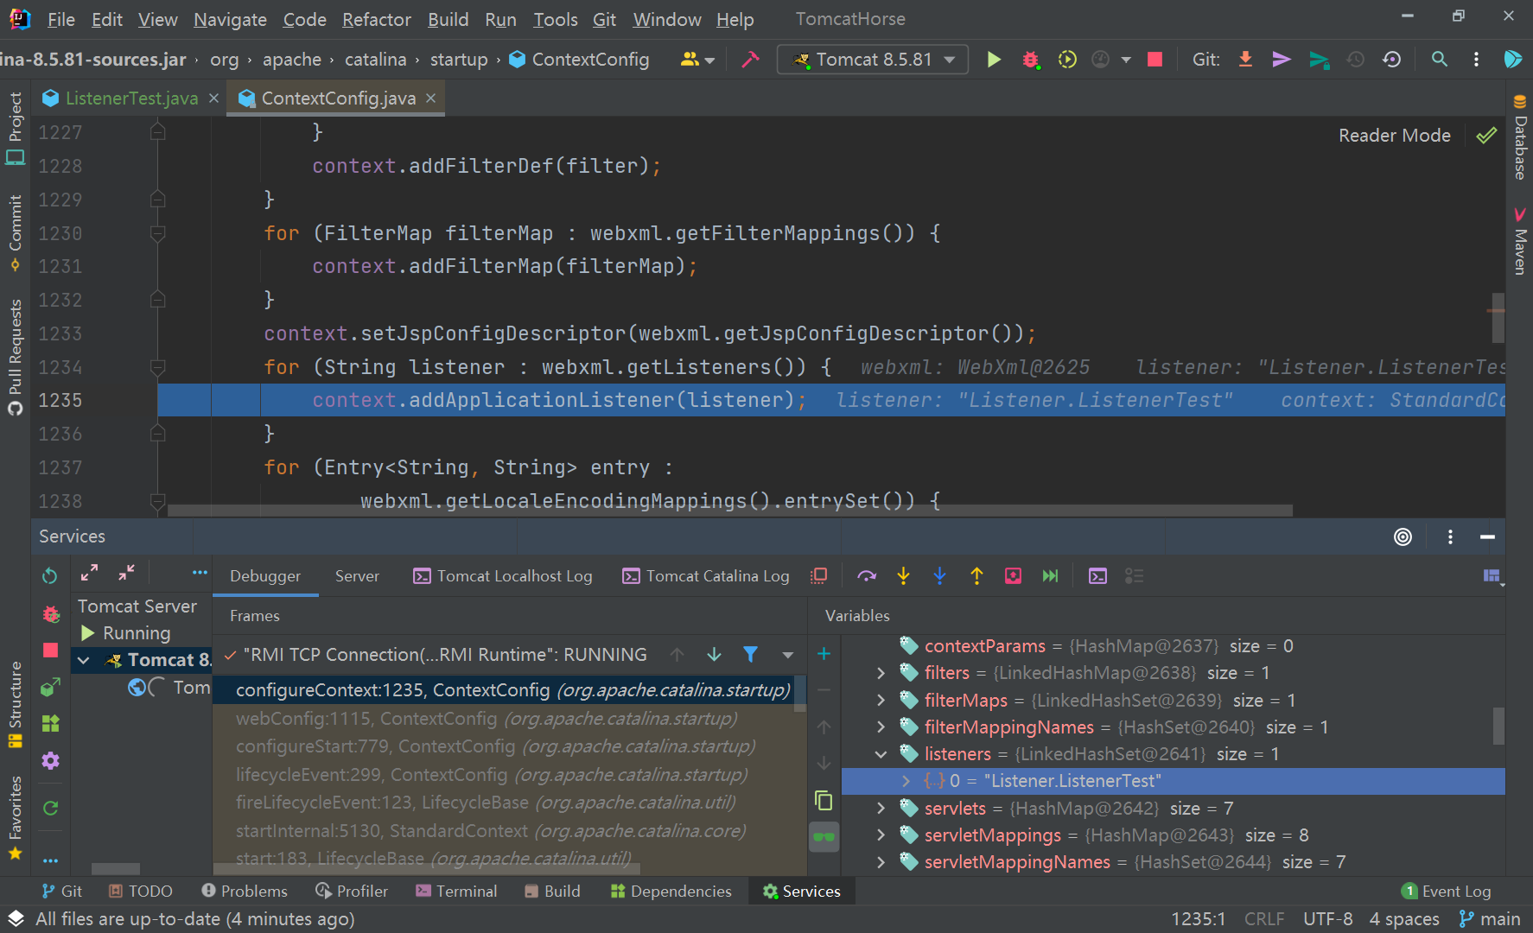Viewport: 1533px width, 933px height.
Task: Expand the servlets variable node
Action: [x=881, y=809]
